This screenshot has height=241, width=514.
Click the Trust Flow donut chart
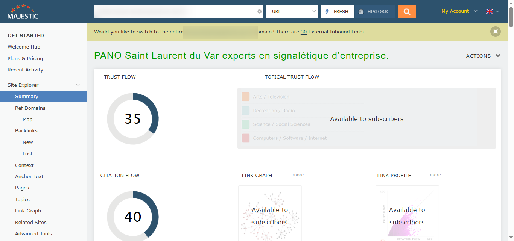[133, 119]
